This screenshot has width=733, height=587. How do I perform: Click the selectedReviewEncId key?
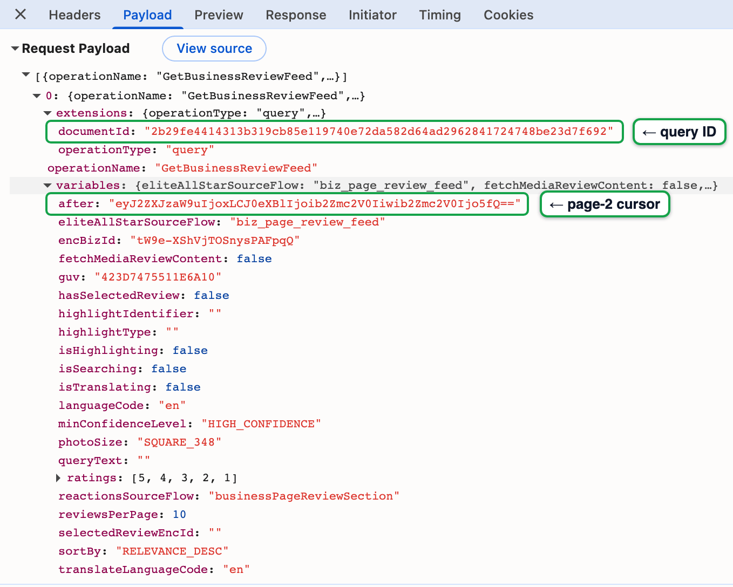[x=126, y=533]
